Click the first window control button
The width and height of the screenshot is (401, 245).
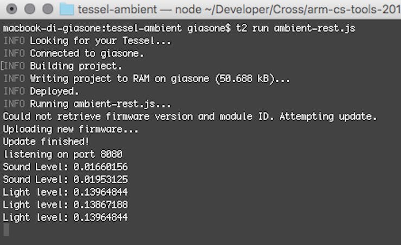(x=11, y=9)
